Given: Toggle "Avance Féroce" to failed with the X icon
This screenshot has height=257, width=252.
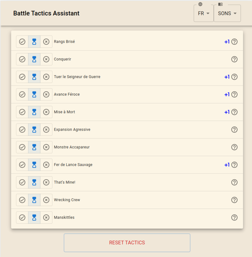Looking at the screenshot, I should (46, 94).
